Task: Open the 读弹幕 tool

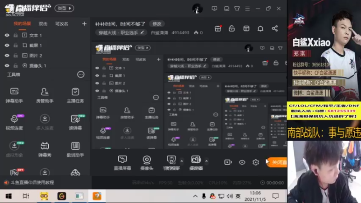Action: [x=75, y=122]
